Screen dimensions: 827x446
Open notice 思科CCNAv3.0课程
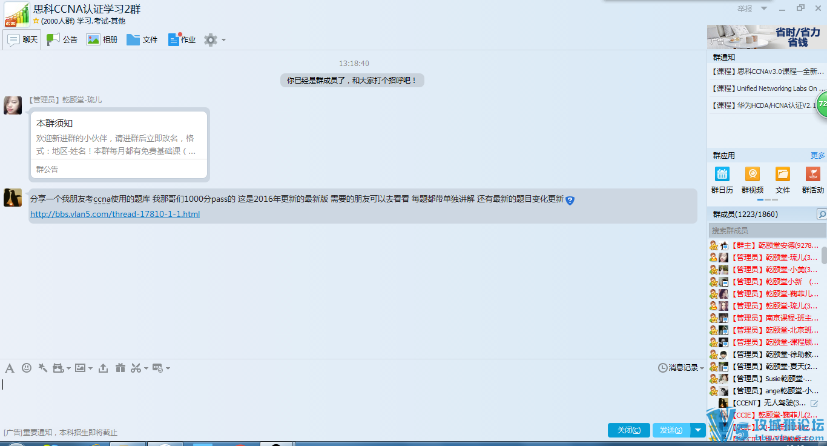pyautogui.click(x=768, y=72)
